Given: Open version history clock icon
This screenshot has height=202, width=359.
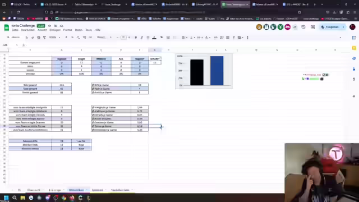Looking at the screenshot, I should [303, 27].
